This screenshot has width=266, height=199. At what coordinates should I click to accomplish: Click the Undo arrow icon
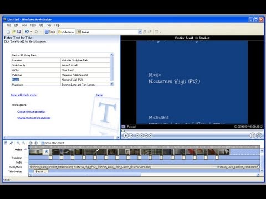click(27, 32)
